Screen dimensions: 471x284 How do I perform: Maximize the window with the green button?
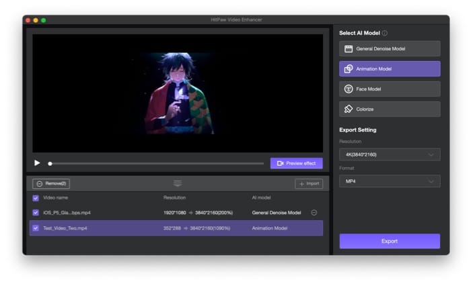44,20
